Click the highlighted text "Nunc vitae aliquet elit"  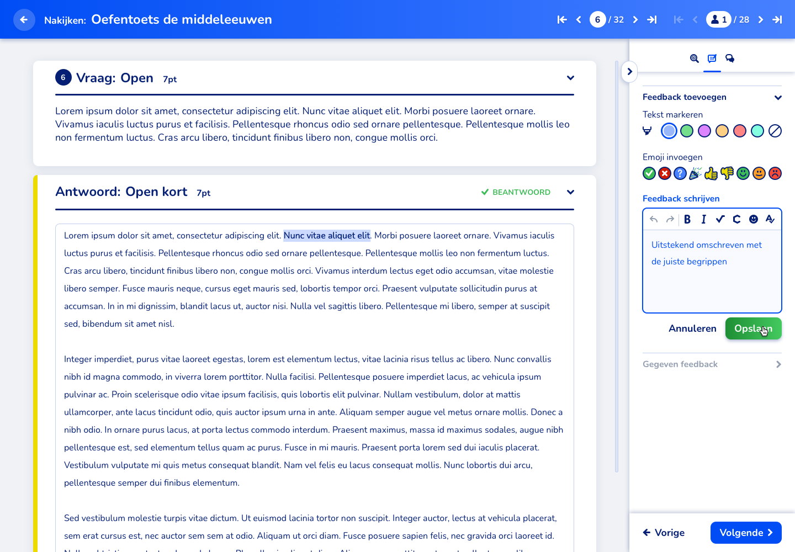click(x=327, y=236)
